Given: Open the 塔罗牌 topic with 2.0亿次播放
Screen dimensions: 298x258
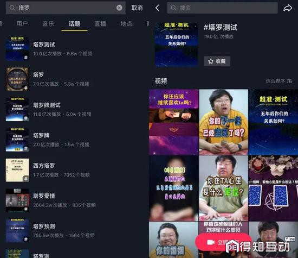Looking at the screenshot, I should click(x=74, y=140).
